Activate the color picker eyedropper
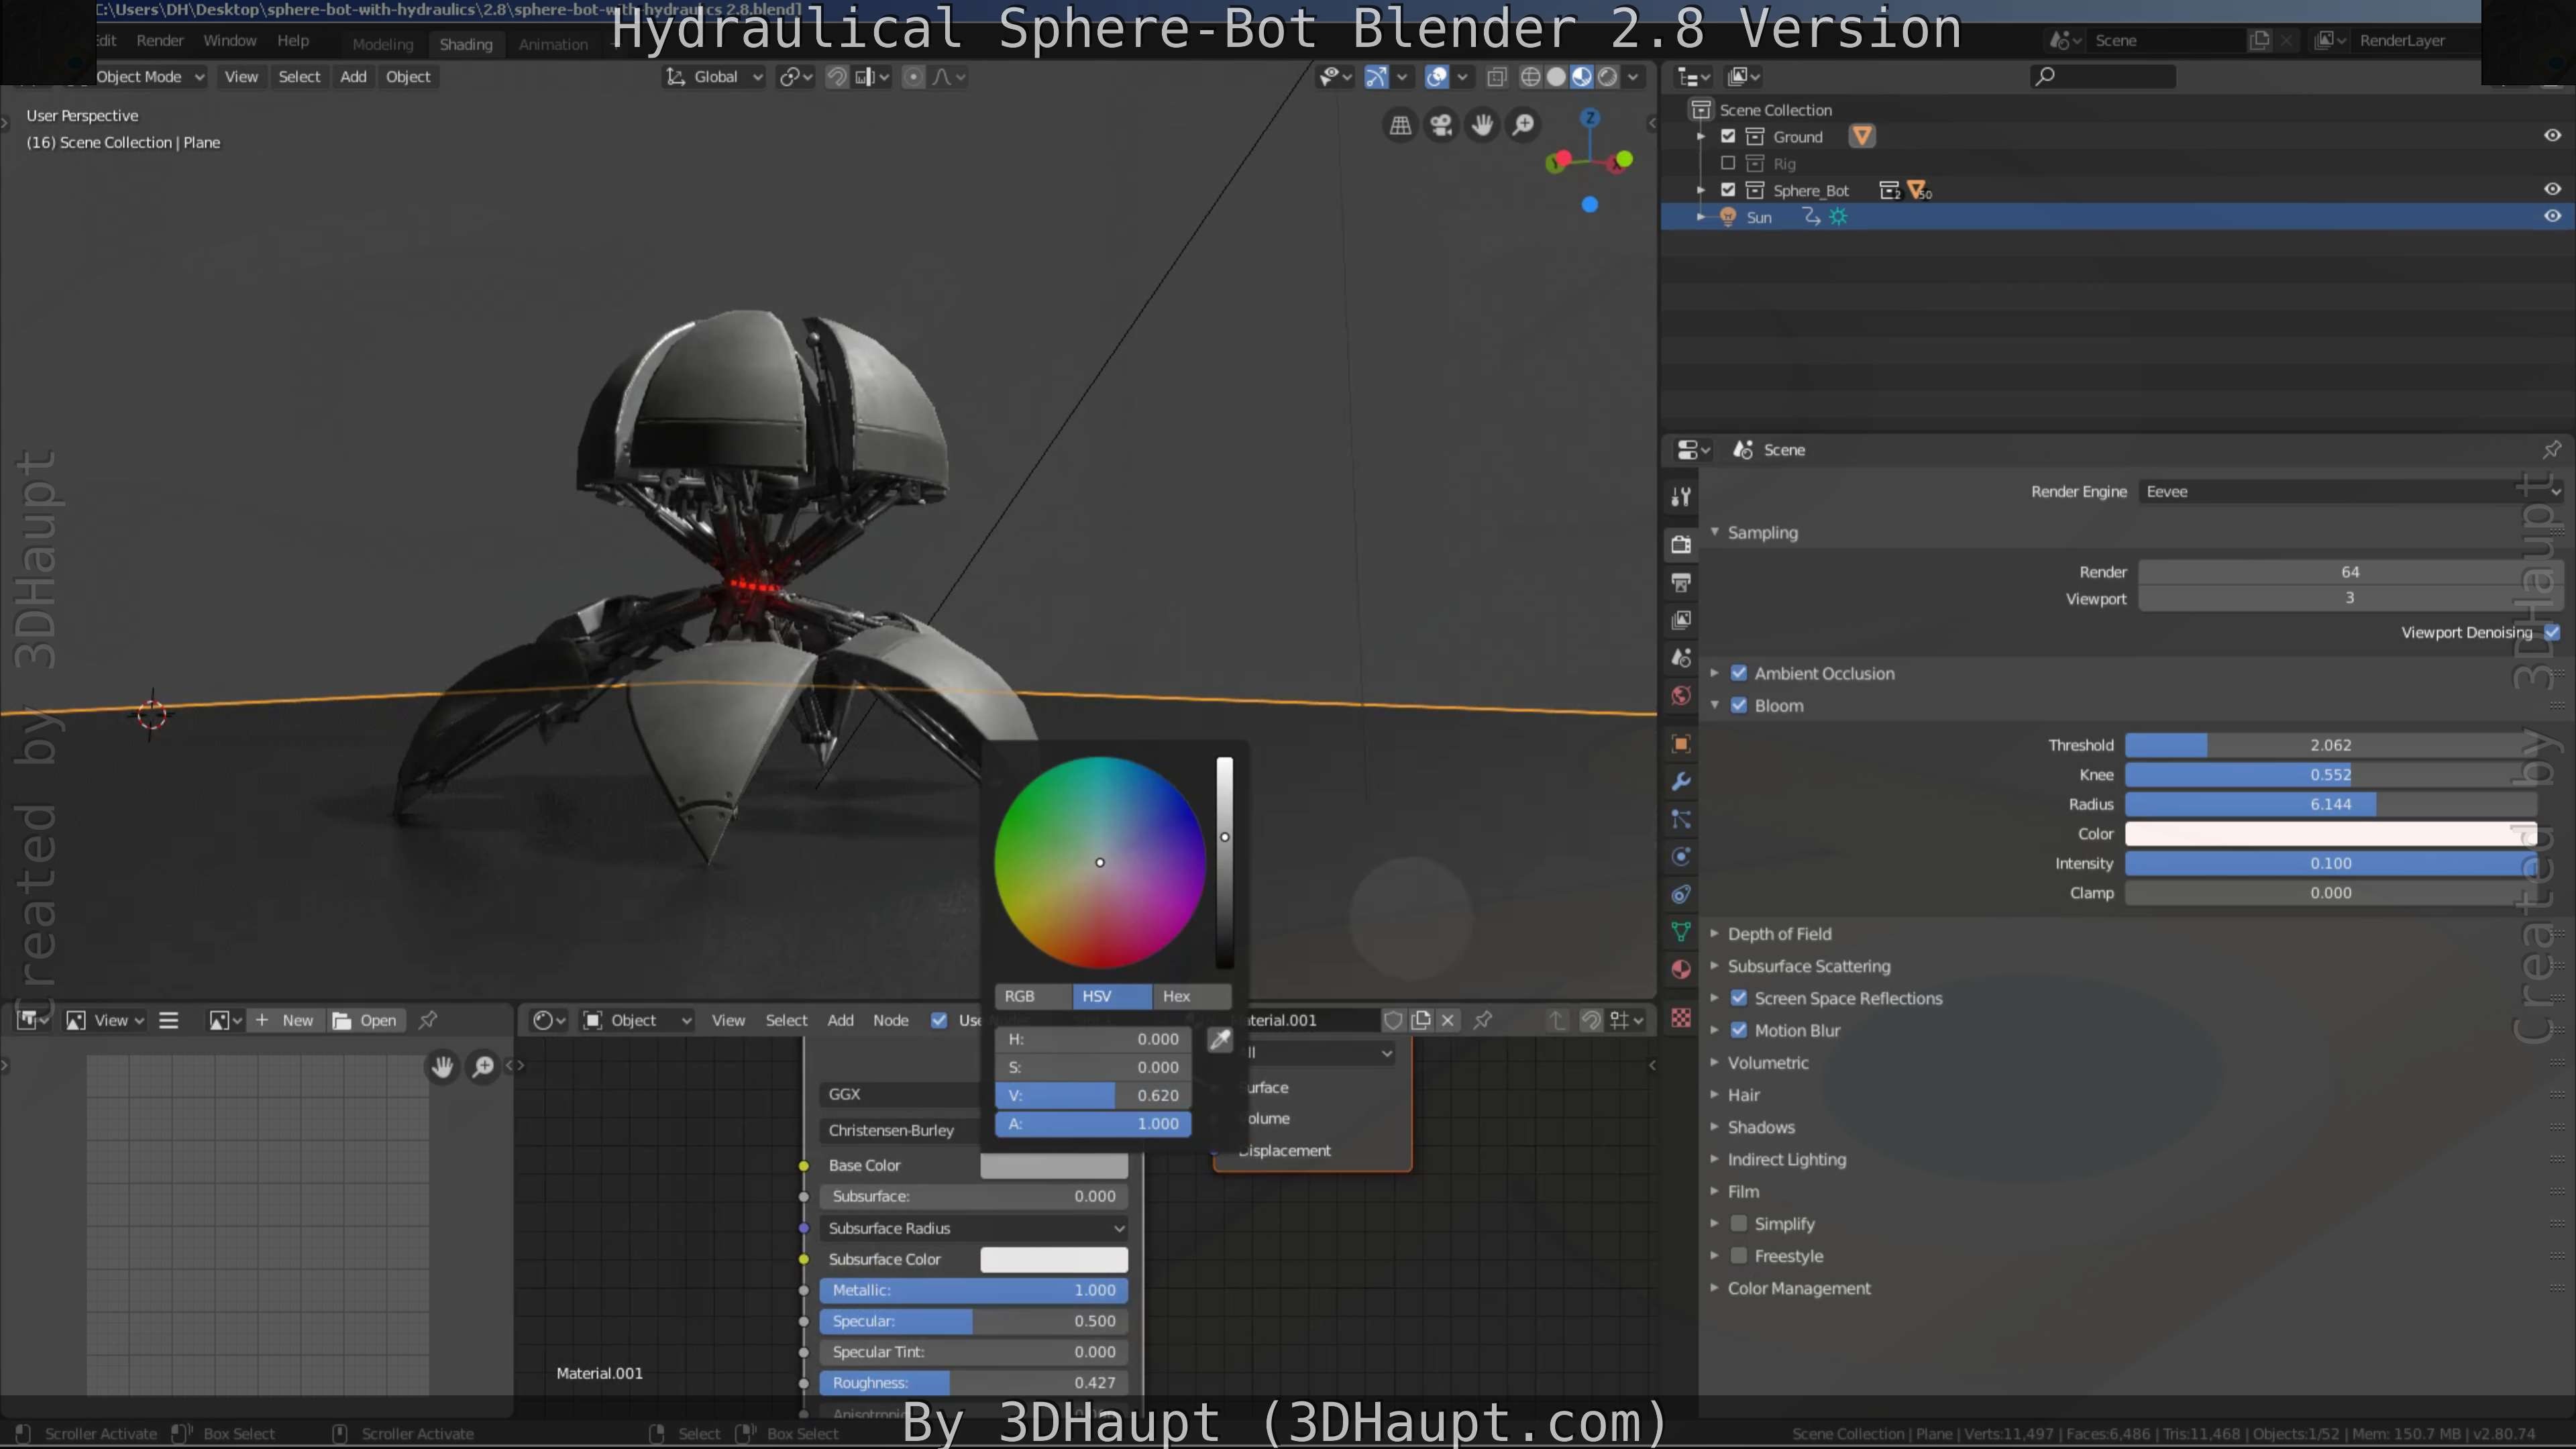Image resolution: width=2576 pixels, height=1449 pixels. [1220, 1039]
